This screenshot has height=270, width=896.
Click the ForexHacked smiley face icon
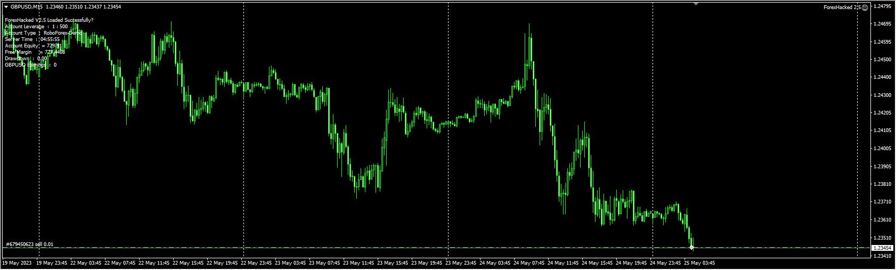coord(865,7)
